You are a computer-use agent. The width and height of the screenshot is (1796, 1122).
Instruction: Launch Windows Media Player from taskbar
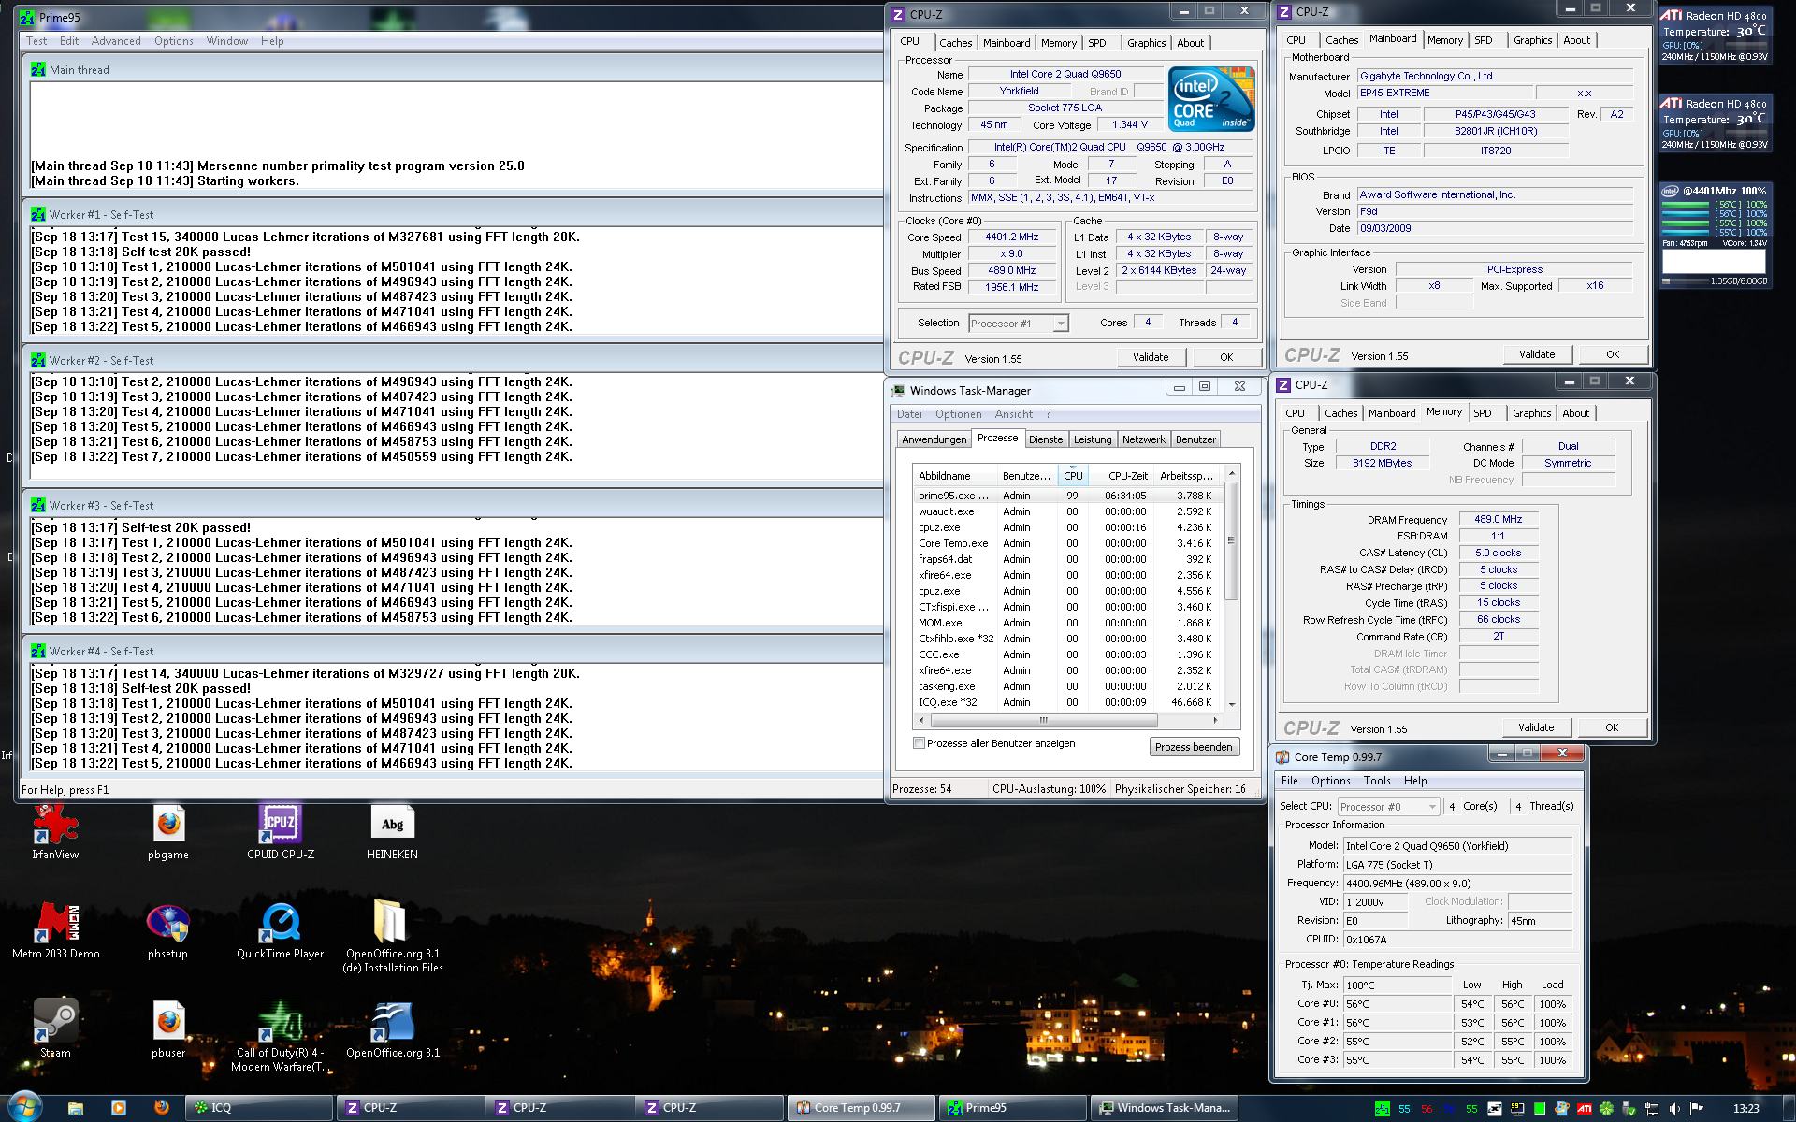pos(118,1108)
